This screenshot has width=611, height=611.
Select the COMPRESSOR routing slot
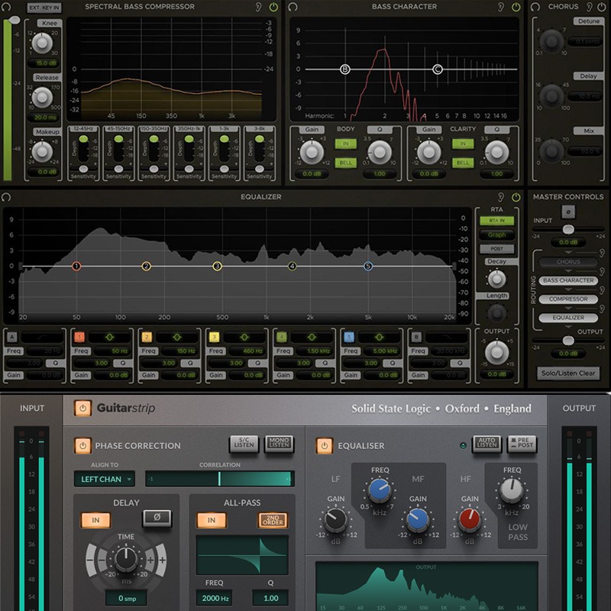[x=568, y=299]
